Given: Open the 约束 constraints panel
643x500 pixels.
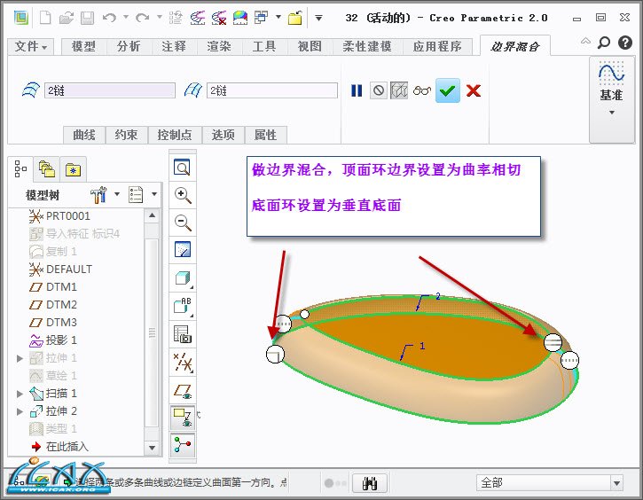Looking at the screenshot, I should [x=126, y=135].
